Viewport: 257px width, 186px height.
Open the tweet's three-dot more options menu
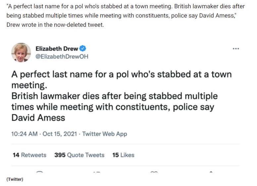[236, 49]
